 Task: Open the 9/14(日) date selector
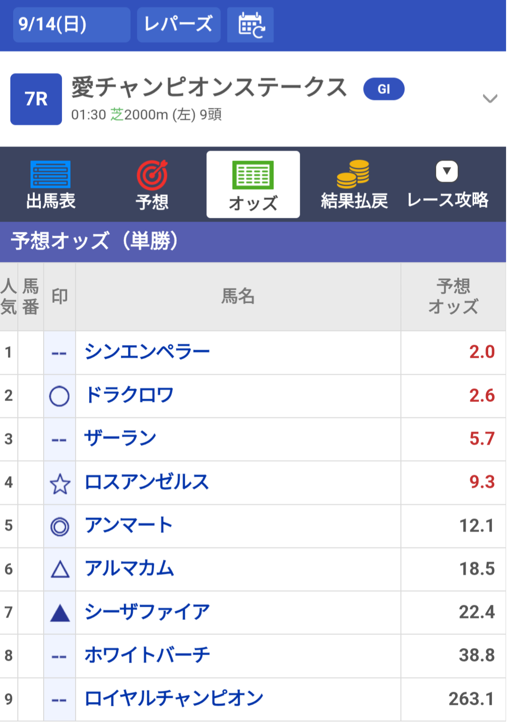point(71,25)
